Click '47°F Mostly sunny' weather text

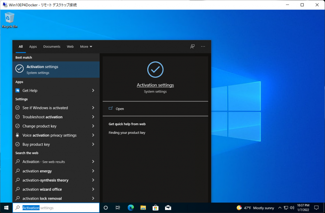click(259, 208)
